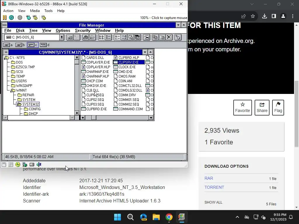
Task: Switch to Name-only file view icon
Action: point(101,37)
